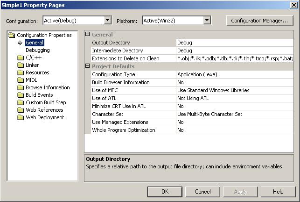
Task: Collapse the General property section
Action: [88, 35]
